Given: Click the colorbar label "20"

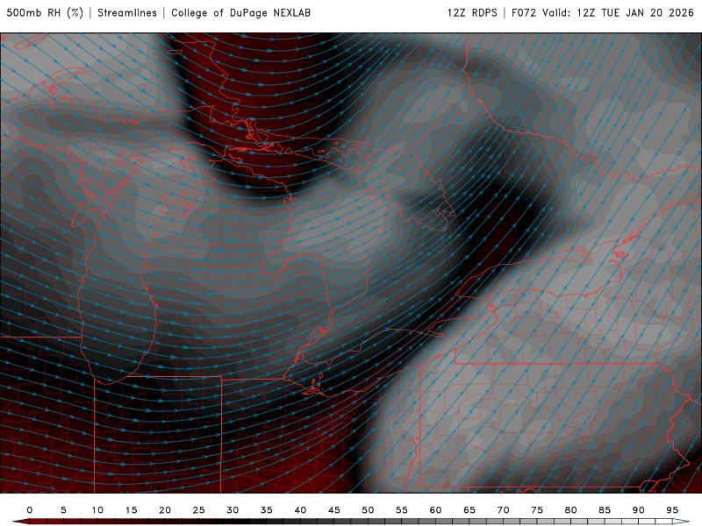Looking at the screenshot, I should 165,510.
